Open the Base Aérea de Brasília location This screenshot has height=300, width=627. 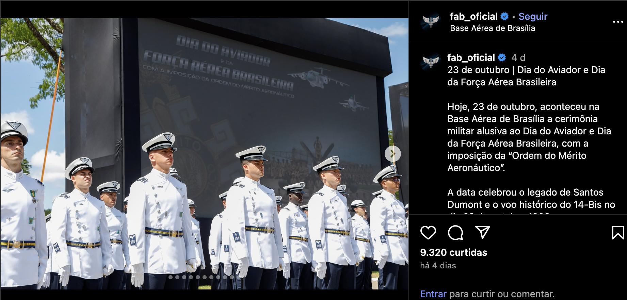pyautogui.click(x=493, y=28)
